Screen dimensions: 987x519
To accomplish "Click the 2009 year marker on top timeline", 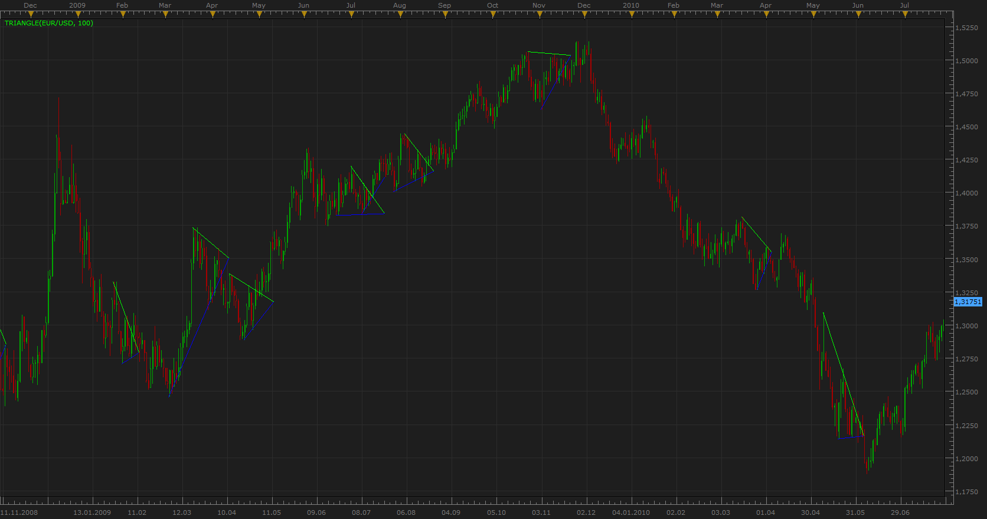I will pos(77,5).
